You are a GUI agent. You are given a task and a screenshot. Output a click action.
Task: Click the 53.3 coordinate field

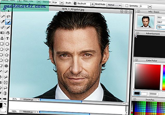click(161, 17)
